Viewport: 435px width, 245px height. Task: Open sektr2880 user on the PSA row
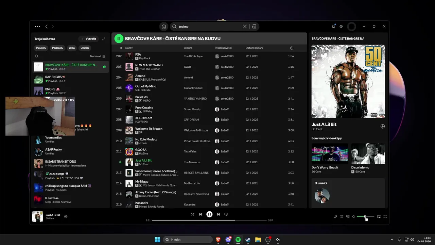[x=227, y=56]
